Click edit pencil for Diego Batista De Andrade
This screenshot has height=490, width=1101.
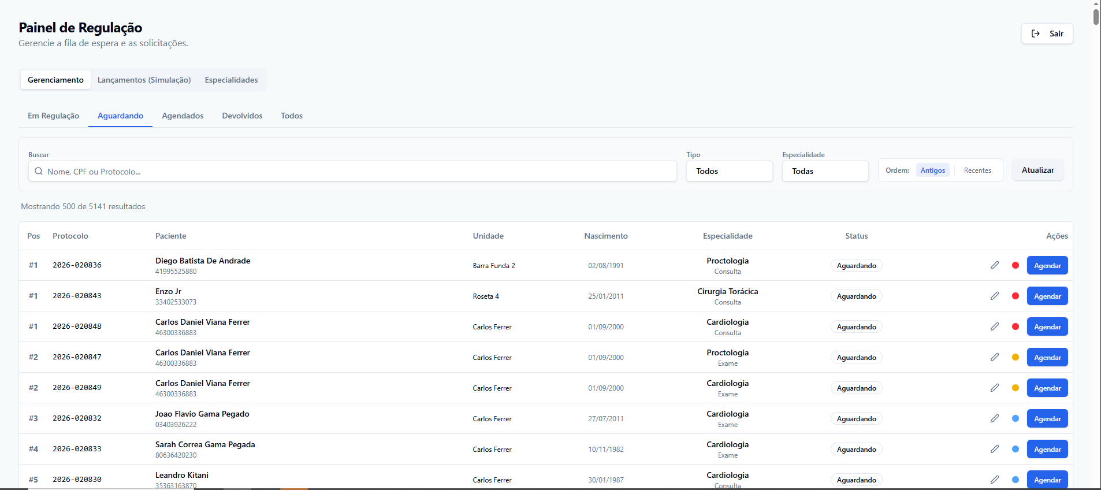994,265
